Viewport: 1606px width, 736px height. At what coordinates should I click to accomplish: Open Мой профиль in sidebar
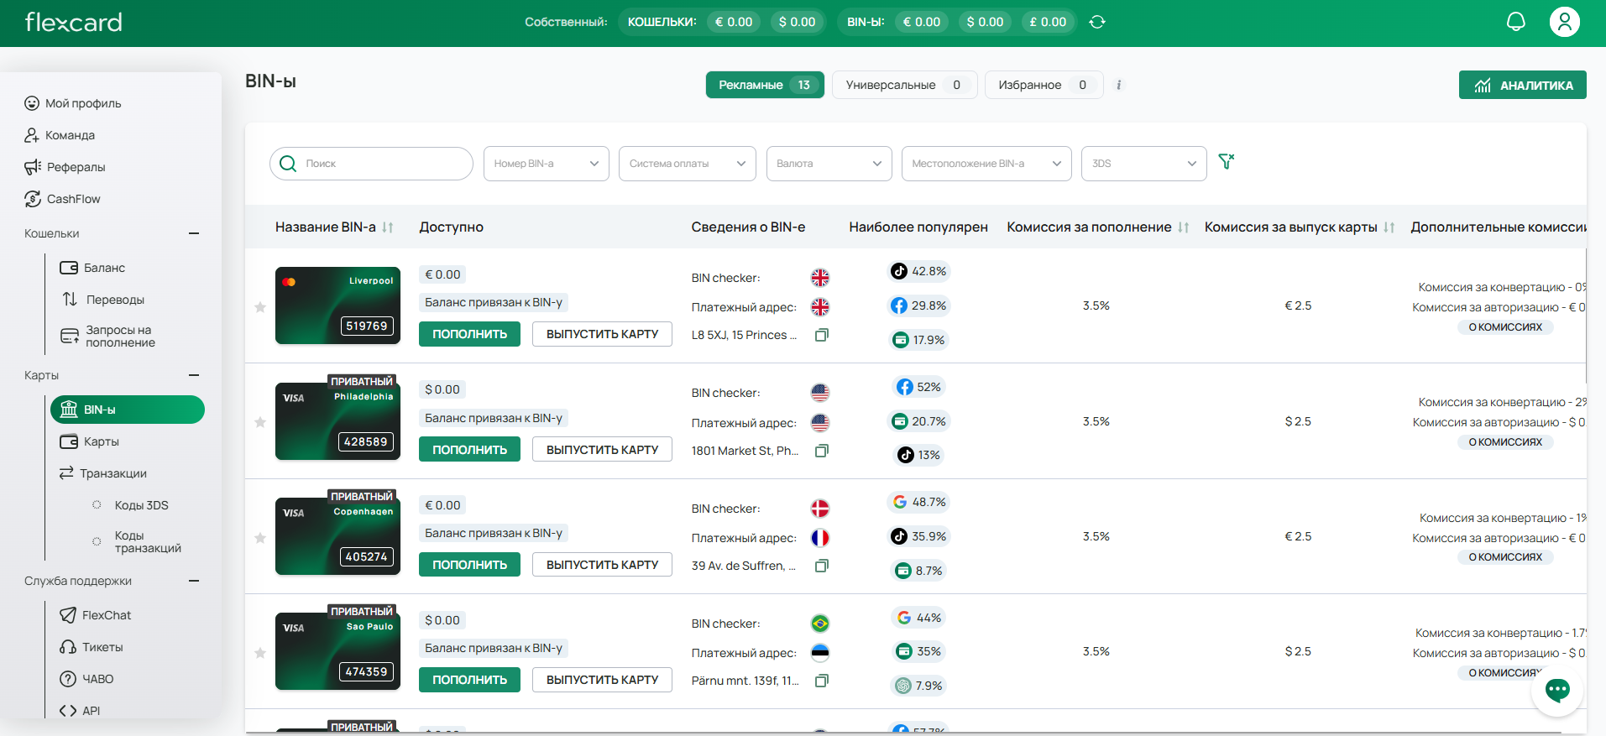pyautogui.click(x=73, y=103)
